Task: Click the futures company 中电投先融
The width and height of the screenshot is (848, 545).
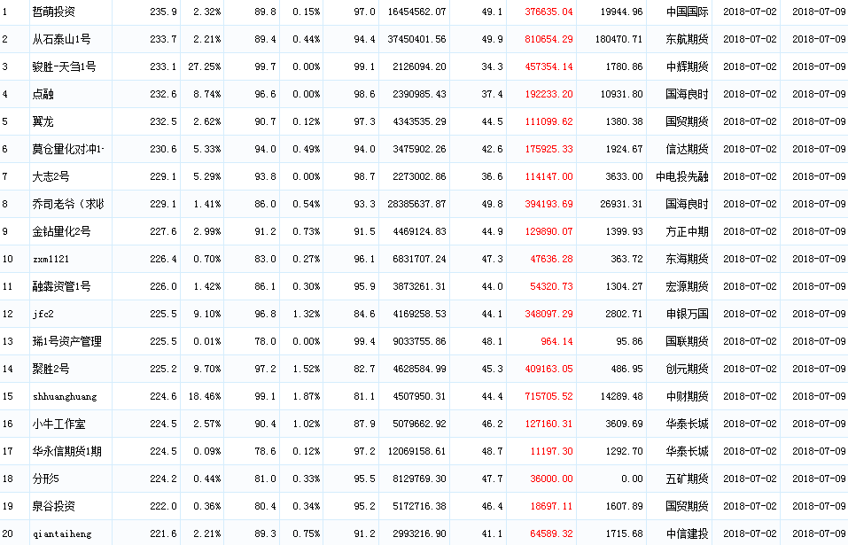Action: point(682,176)
